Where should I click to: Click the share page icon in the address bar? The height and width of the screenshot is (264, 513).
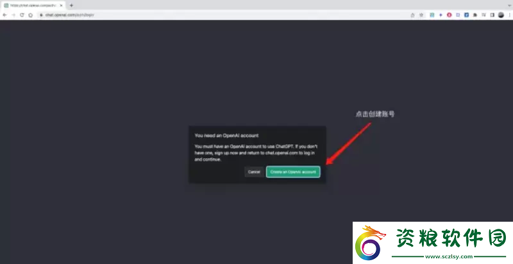tap(412, 15)
